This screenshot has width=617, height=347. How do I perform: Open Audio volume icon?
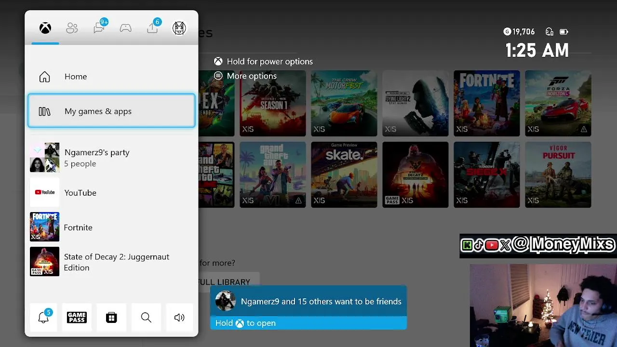coord(179,317)
